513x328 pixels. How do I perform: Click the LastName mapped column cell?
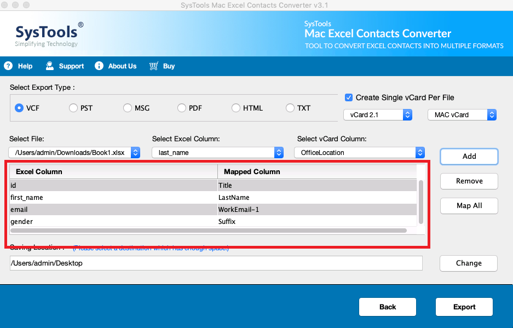[318, 197]
